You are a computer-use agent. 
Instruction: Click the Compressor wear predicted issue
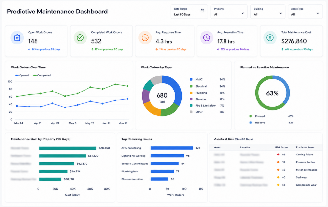(306, 185)
